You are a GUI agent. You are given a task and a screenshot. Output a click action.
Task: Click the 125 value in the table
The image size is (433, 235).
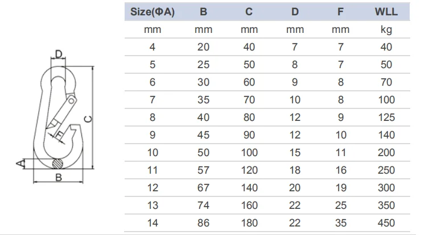point(386,118)
